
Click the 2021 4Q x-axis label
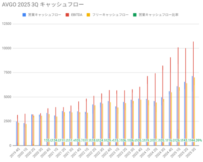(x=76, y=152)
